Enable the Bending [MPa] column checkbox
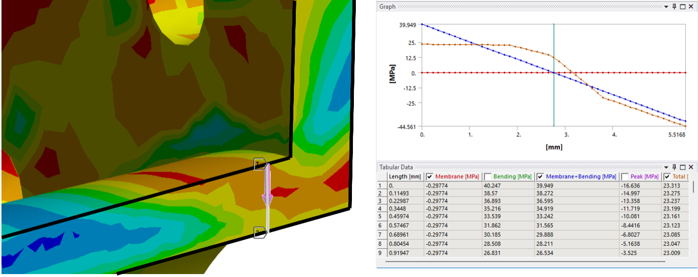 point(488,177)
